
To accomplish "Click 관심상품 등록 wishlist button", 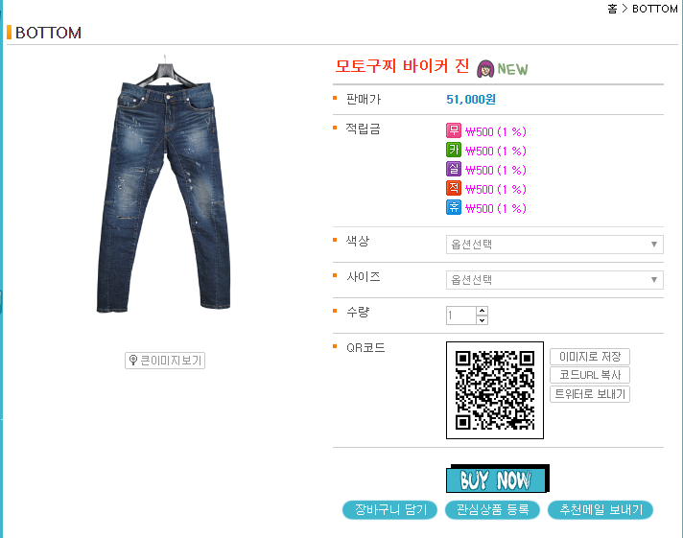I will (492, 509).
